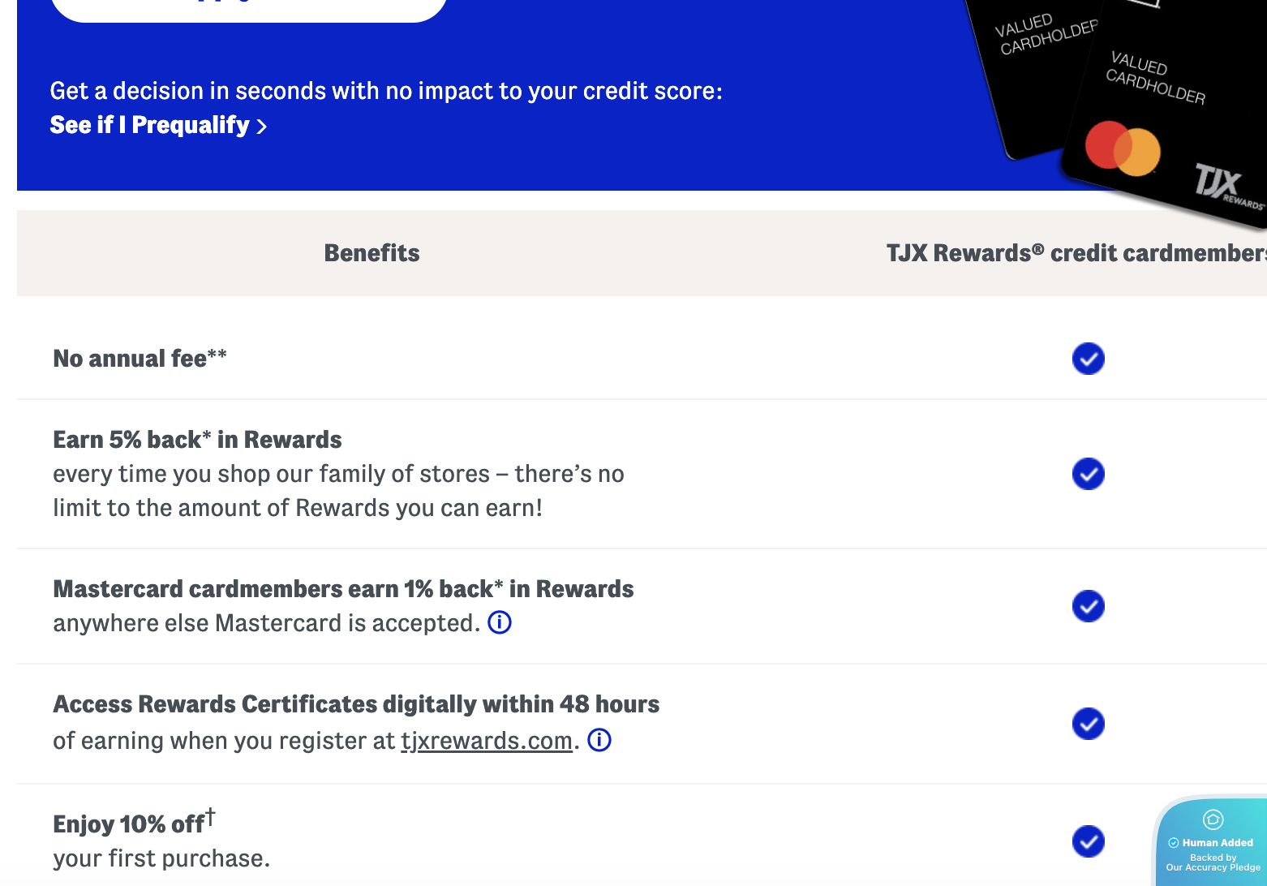Open info icon beside Mastercard is accepted
This screenshot has height=886, width=1267.
500,622
